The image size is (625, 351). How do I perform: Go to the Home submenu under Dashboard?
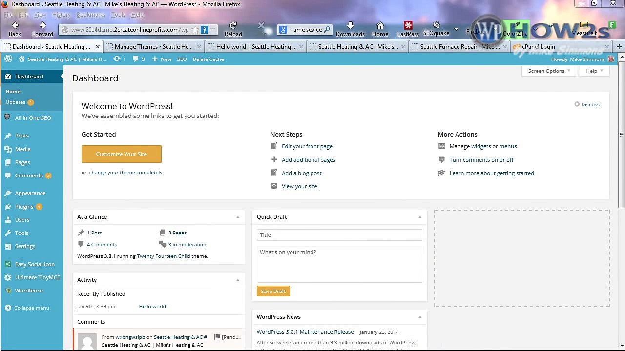click(13, 91)
